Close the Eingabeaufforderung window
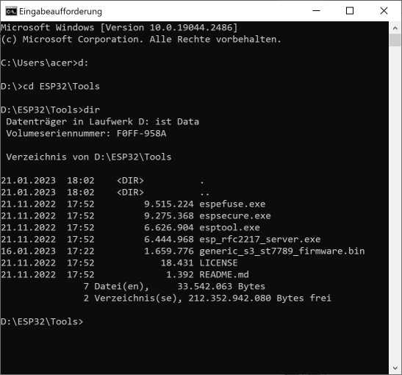This screenshot has height=375, width=402. click(384, 11)
